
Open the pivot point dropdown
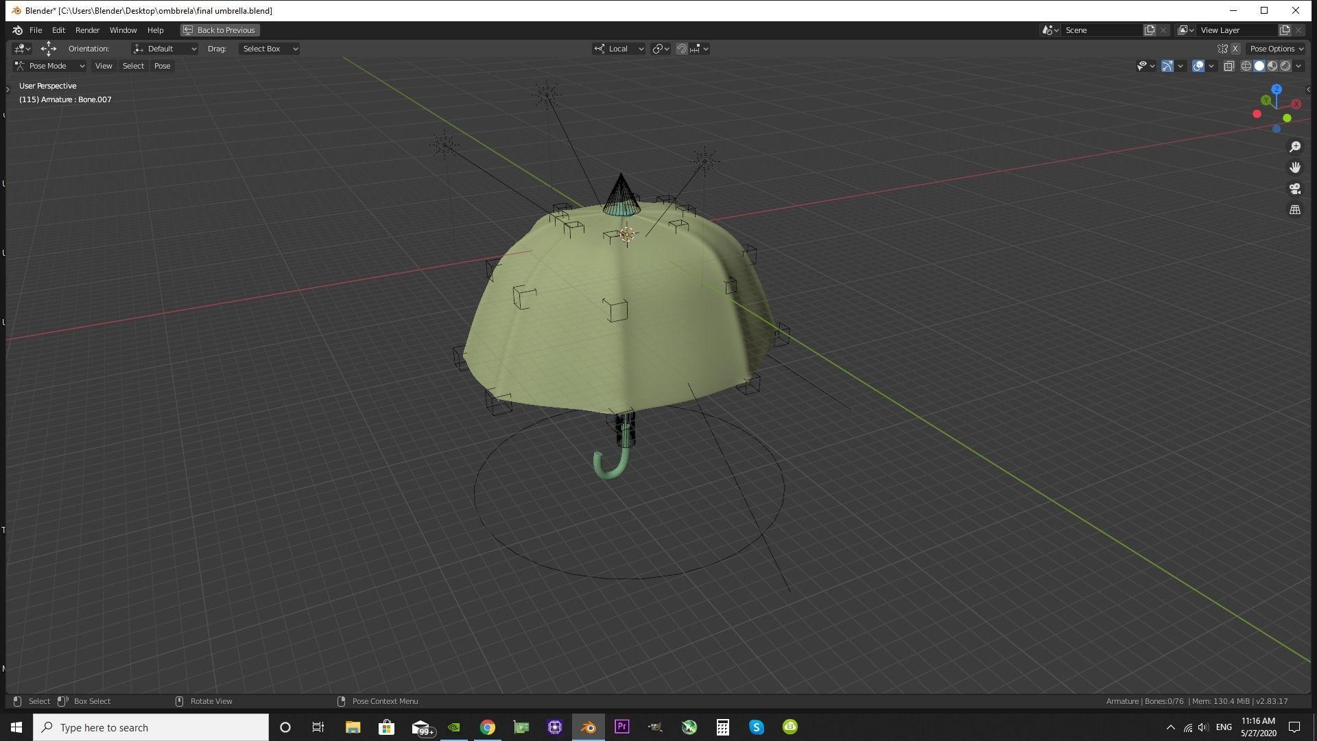661,49
